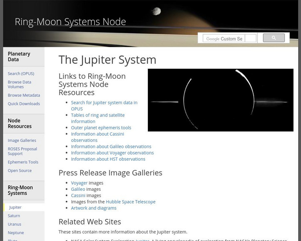The width and height of the screenshot is (301, 241).
Task: Open the Ring-Moon Systems Node title
Action: [70, 22]
